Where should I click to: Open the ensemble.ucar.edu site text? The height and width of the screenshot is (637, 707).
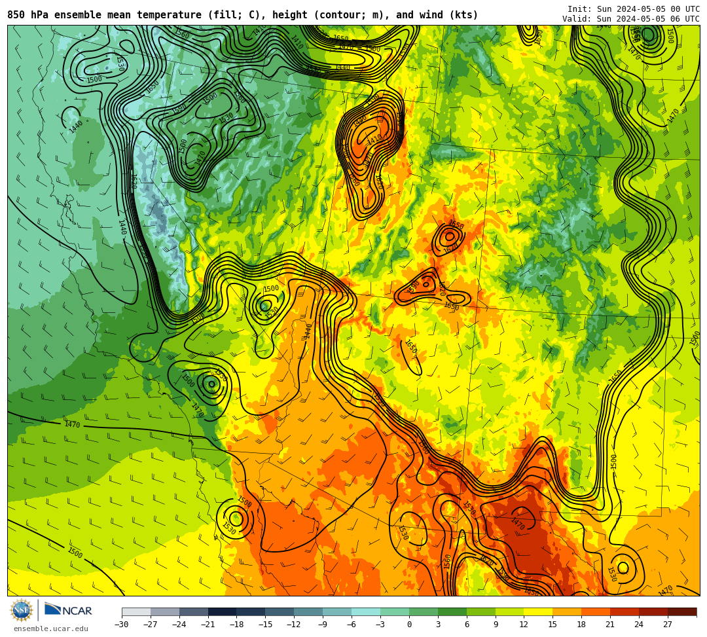click(x=50, y=628)
